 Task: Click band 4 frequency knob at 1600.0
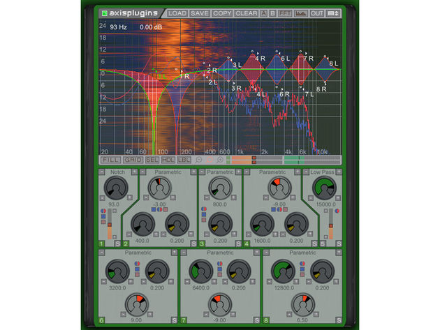pyautogui.click(x=262, y=224)
